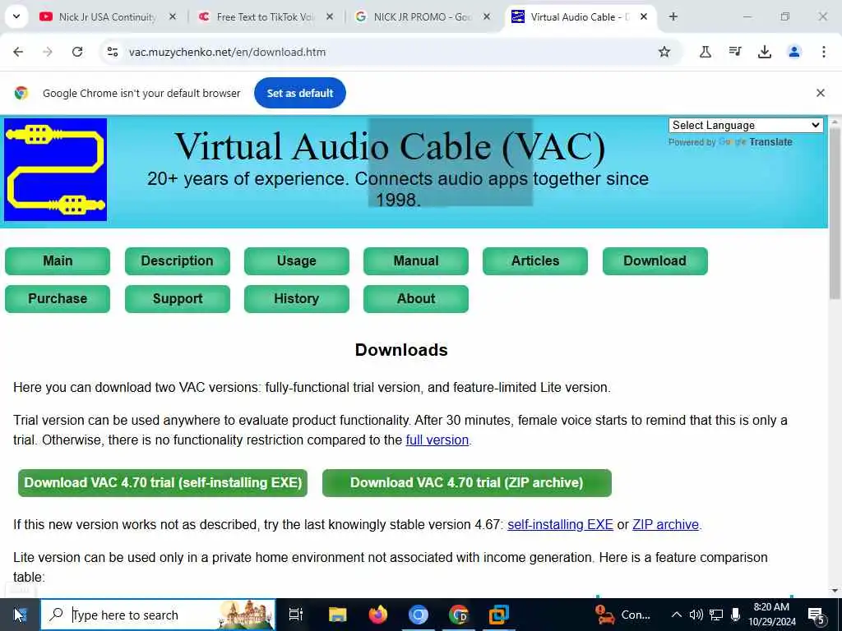
Task: Get version 4.67 self-installing EXE link
Action: tap(560, 524)
